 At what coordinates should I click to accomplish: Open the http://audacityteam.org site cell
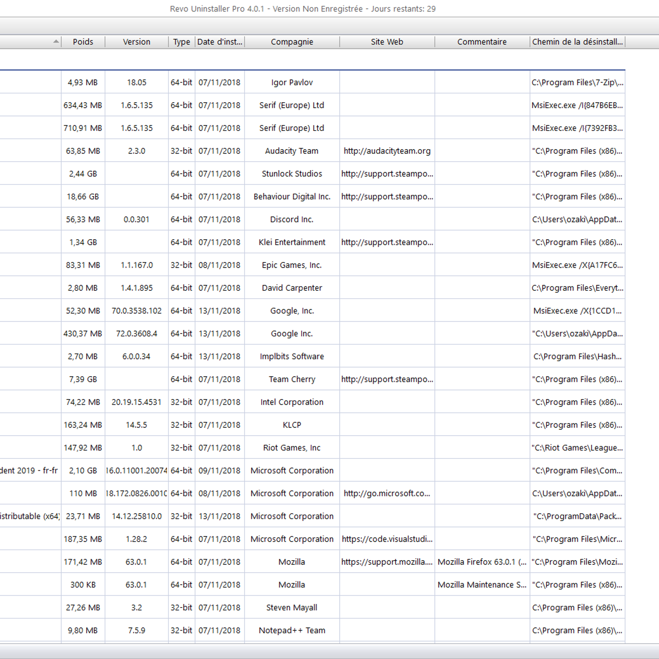point(387,151)
